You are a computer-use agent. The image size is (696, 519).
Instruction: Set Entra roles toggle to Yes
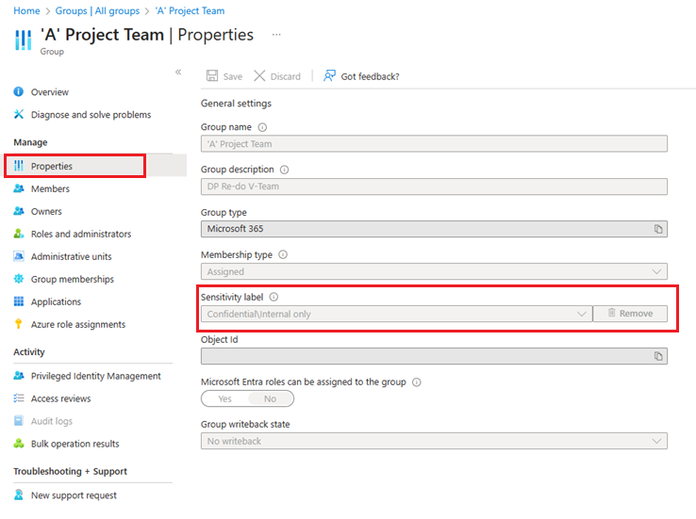(x=224, y=398)
